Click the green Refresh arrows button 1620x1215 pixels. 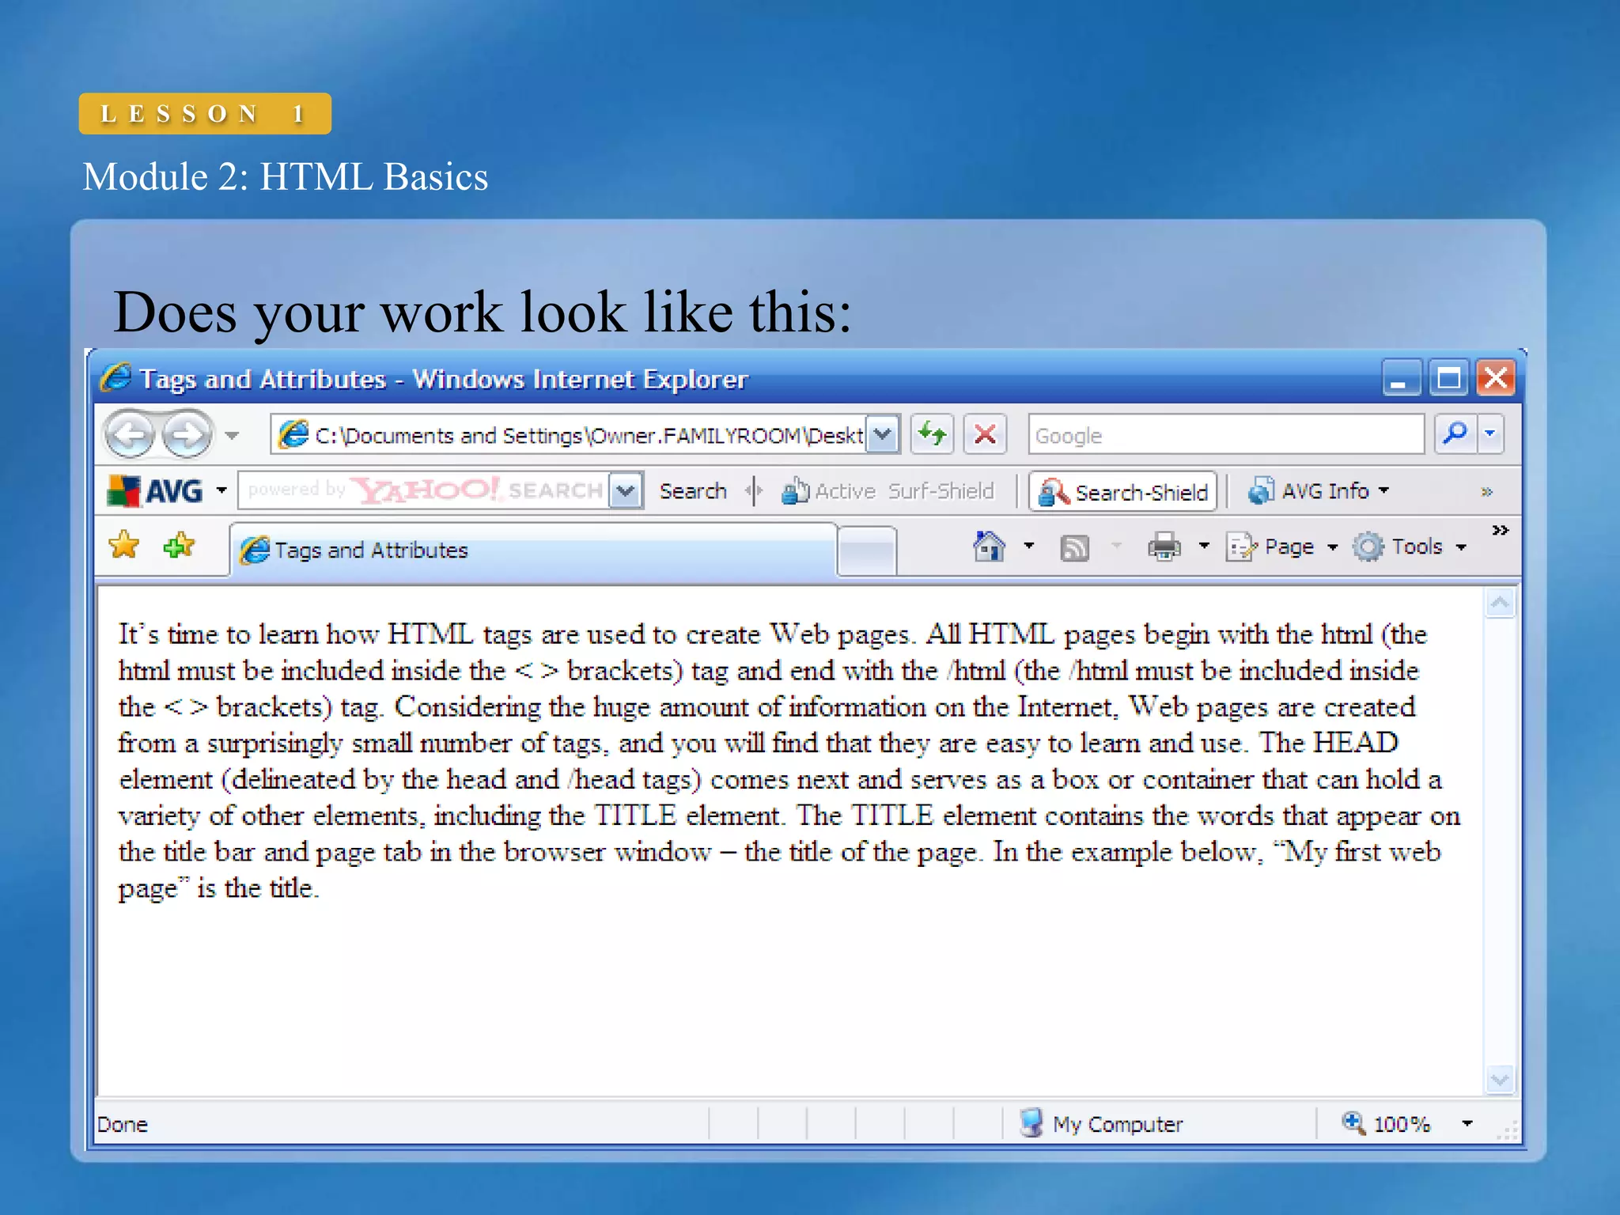coord(932,433)
